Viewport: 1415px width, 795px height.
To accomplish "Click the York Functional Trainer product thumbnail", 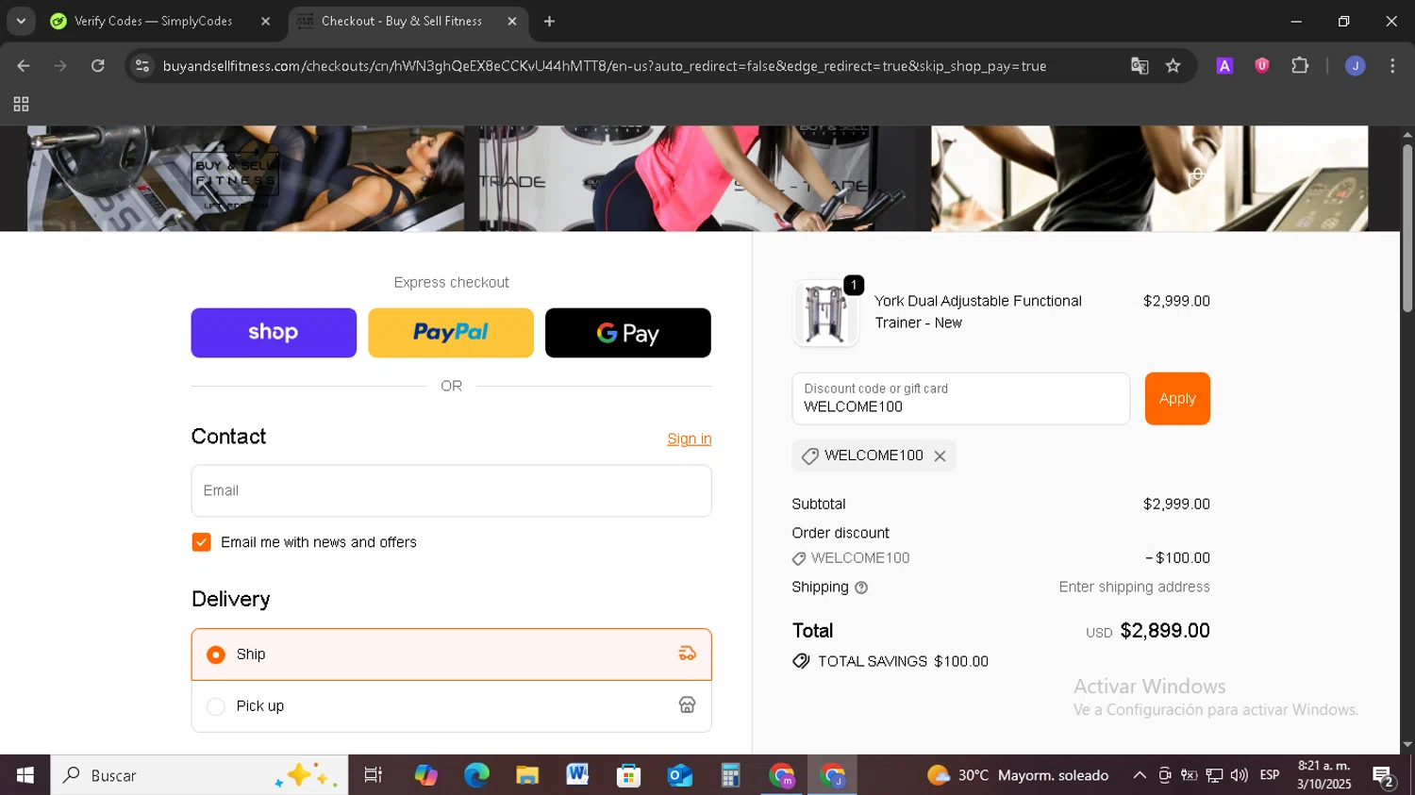I will [825, 313].
